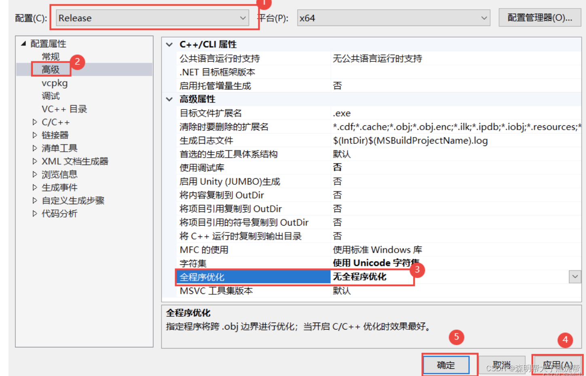This screenshot has height=376, width=586.
Task: Expand the 自定义生成步骤 node
Action: tap(35, 201)
